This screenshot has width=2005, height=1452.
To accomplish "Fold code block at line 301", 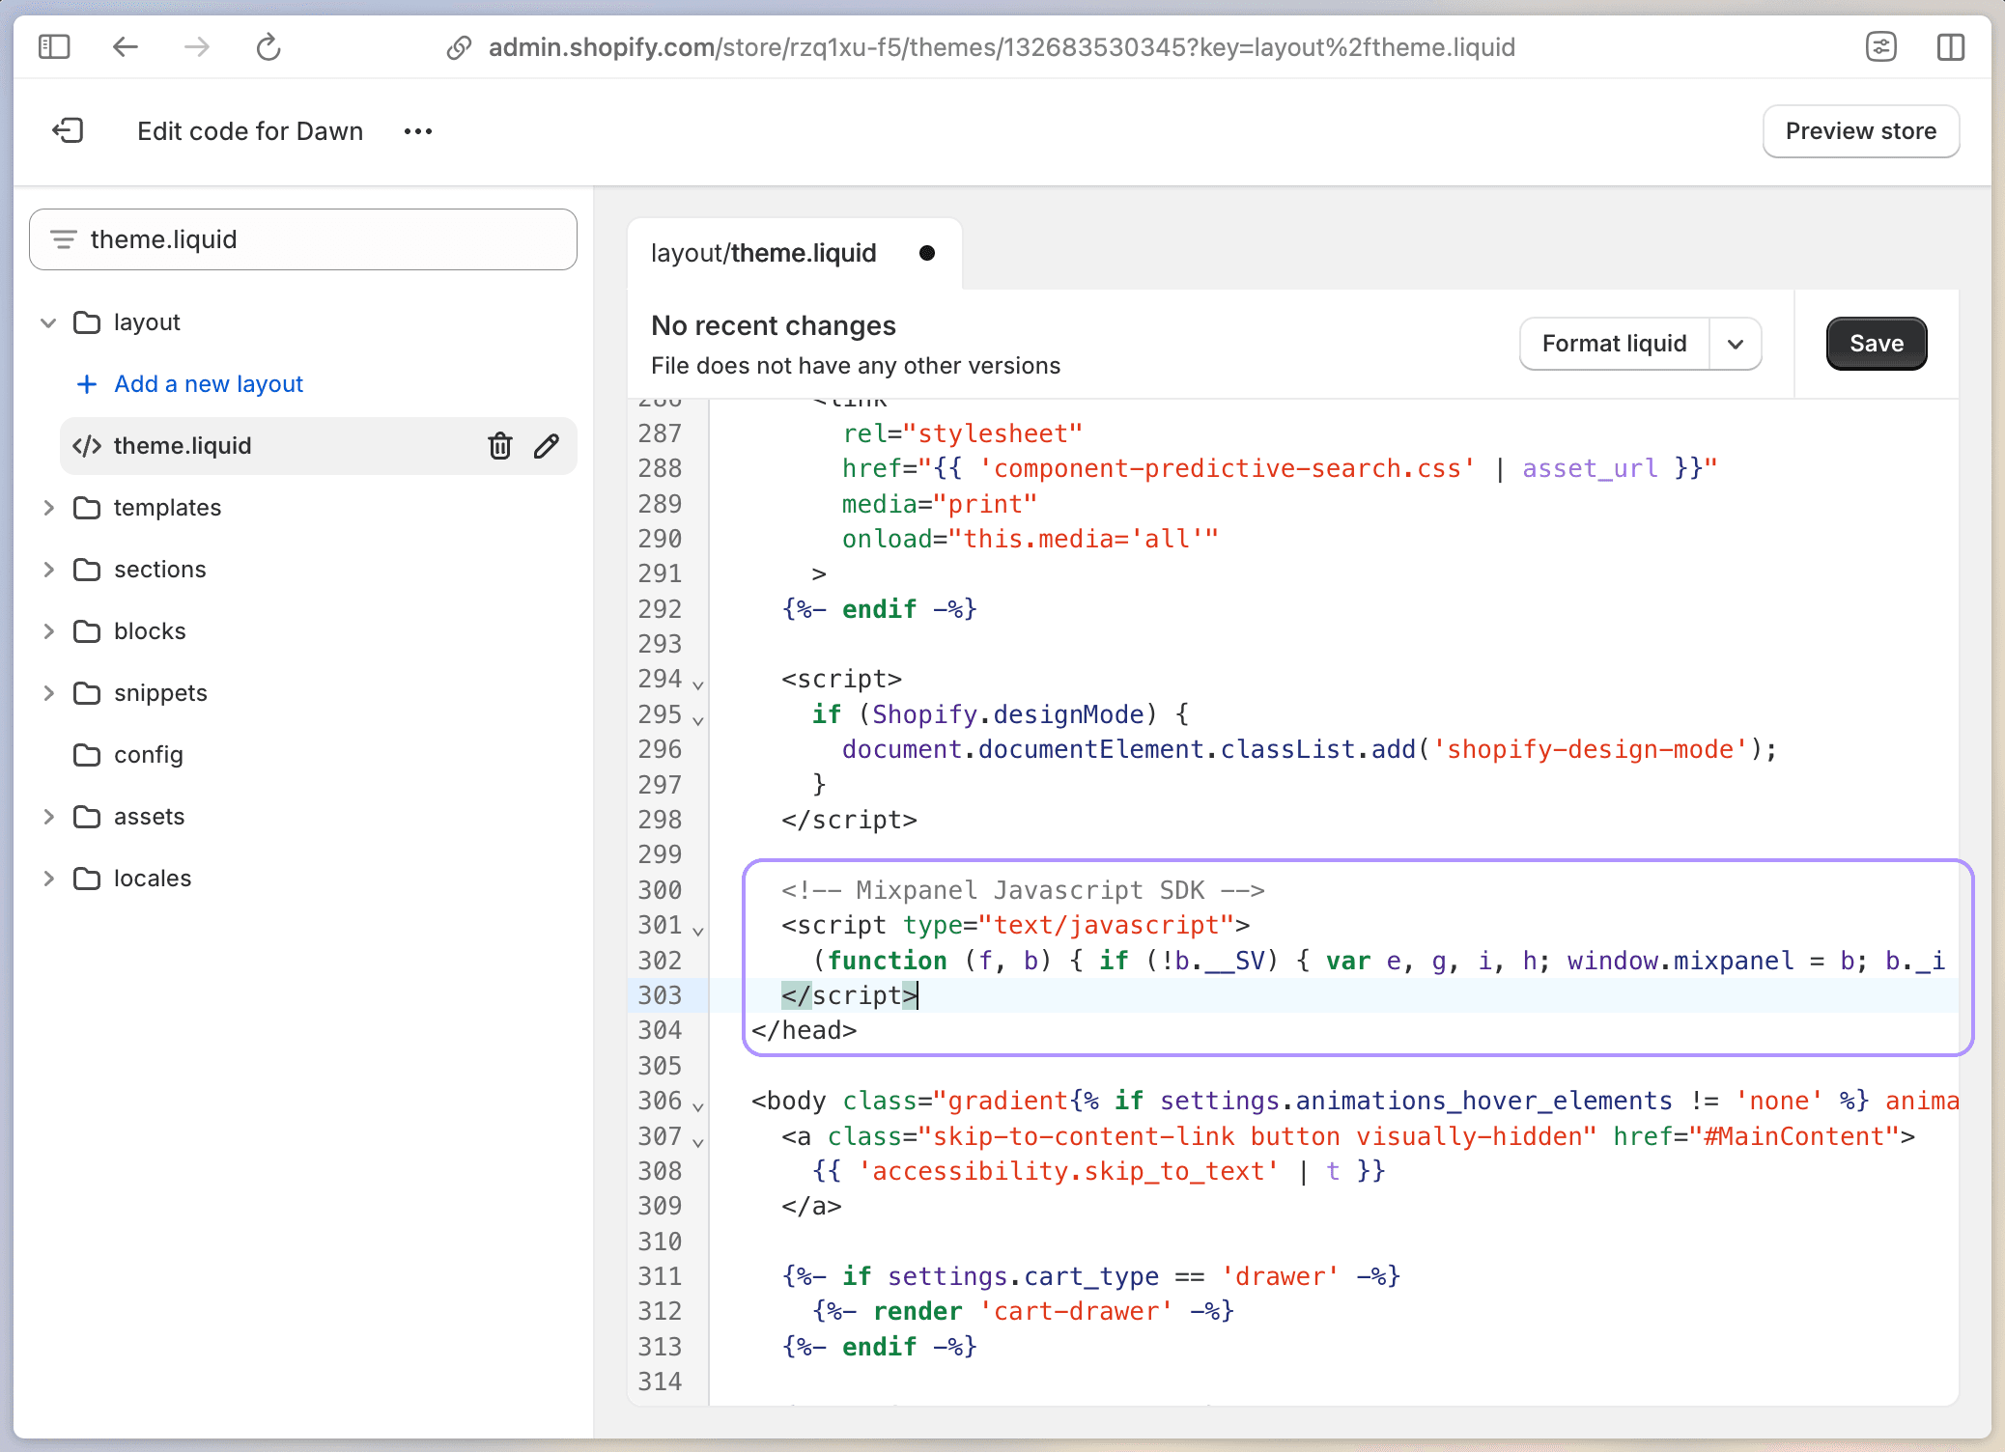I will coord(698,930).
